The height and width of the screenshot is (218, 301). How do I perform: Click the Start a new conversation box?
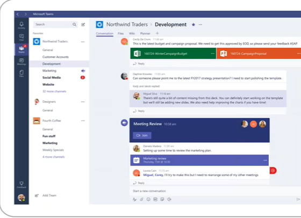[215, 191]
